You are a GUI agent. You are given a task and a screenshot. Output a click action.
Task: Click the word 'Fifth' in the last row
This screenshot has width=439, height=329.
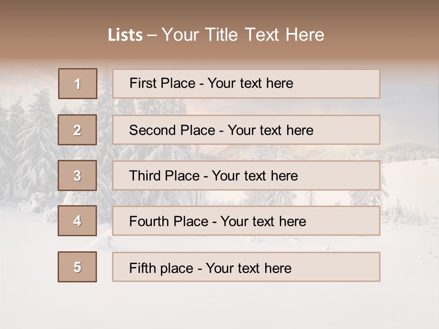(142, 268)
